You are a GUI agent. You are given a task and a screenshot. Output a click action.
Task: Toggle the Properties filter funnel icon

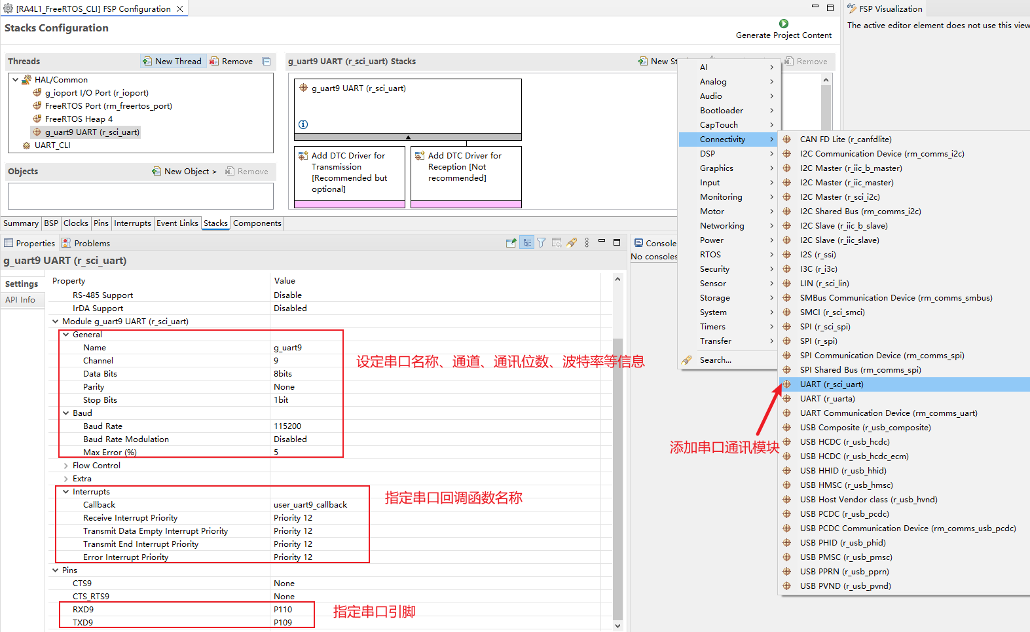(x=542, y=243)
